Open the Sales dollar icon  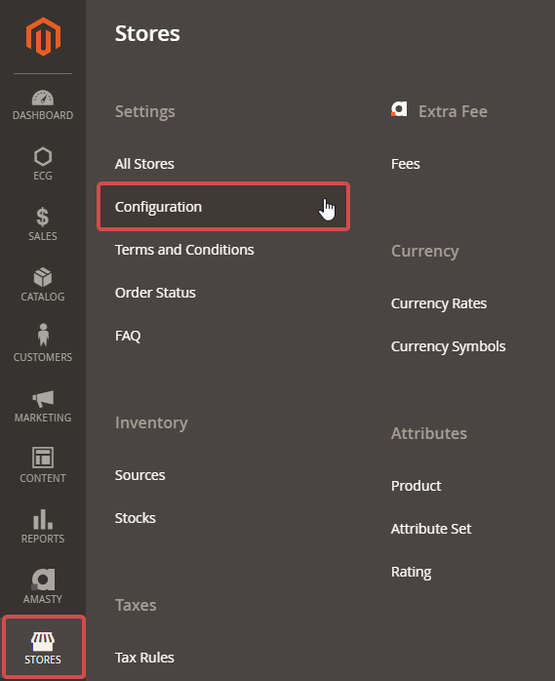[43, 217]
